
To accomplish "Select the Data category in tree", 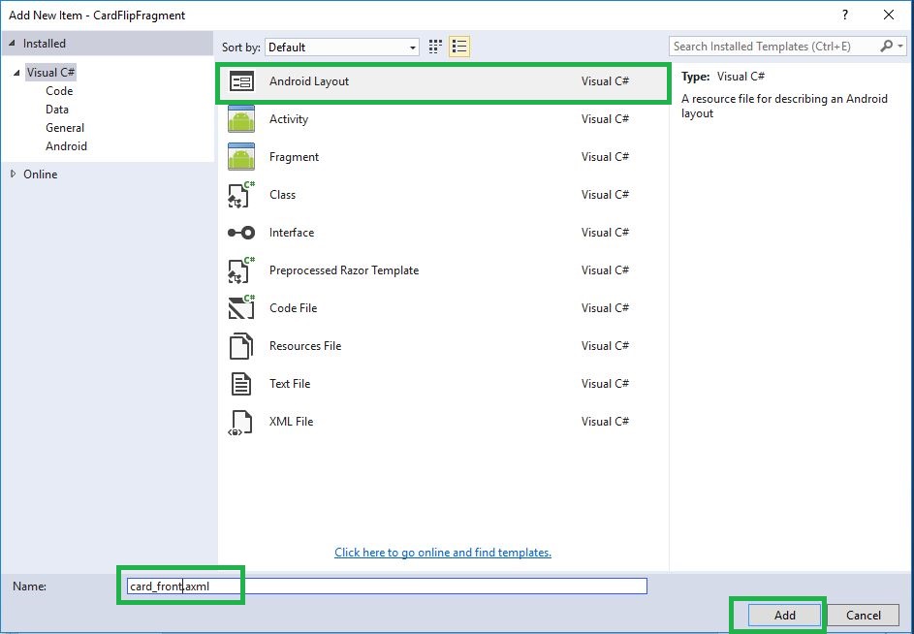I will tap(57, 110).
